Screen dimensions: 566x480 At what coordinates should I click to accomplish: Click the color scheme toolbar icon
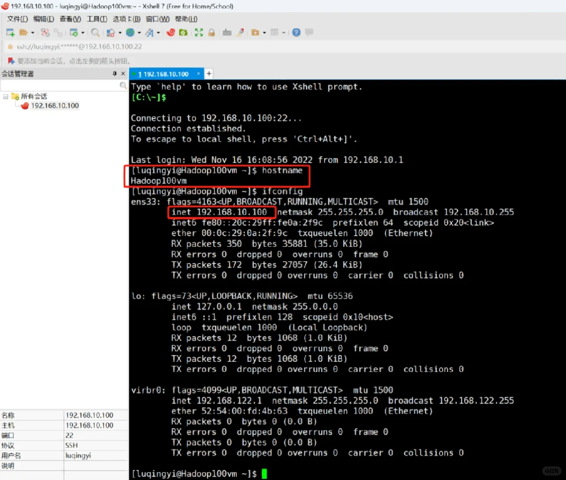click(111, 32)
